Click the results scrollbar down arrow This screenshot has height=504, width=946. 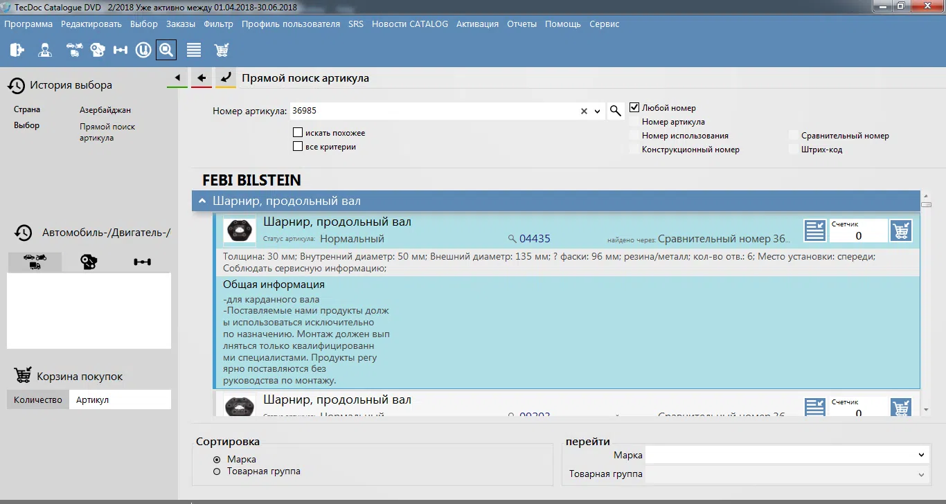coord(927,410)
